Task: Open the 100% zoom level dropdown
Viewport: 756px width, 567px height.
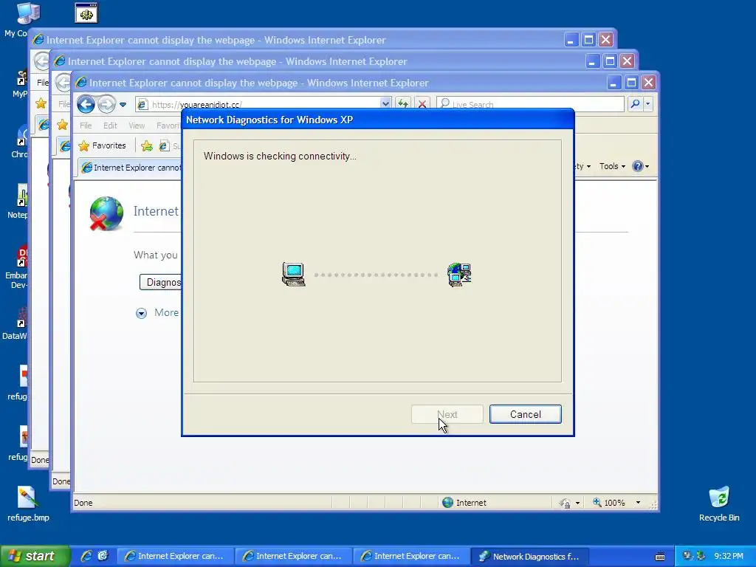Action: pos(638,502)
